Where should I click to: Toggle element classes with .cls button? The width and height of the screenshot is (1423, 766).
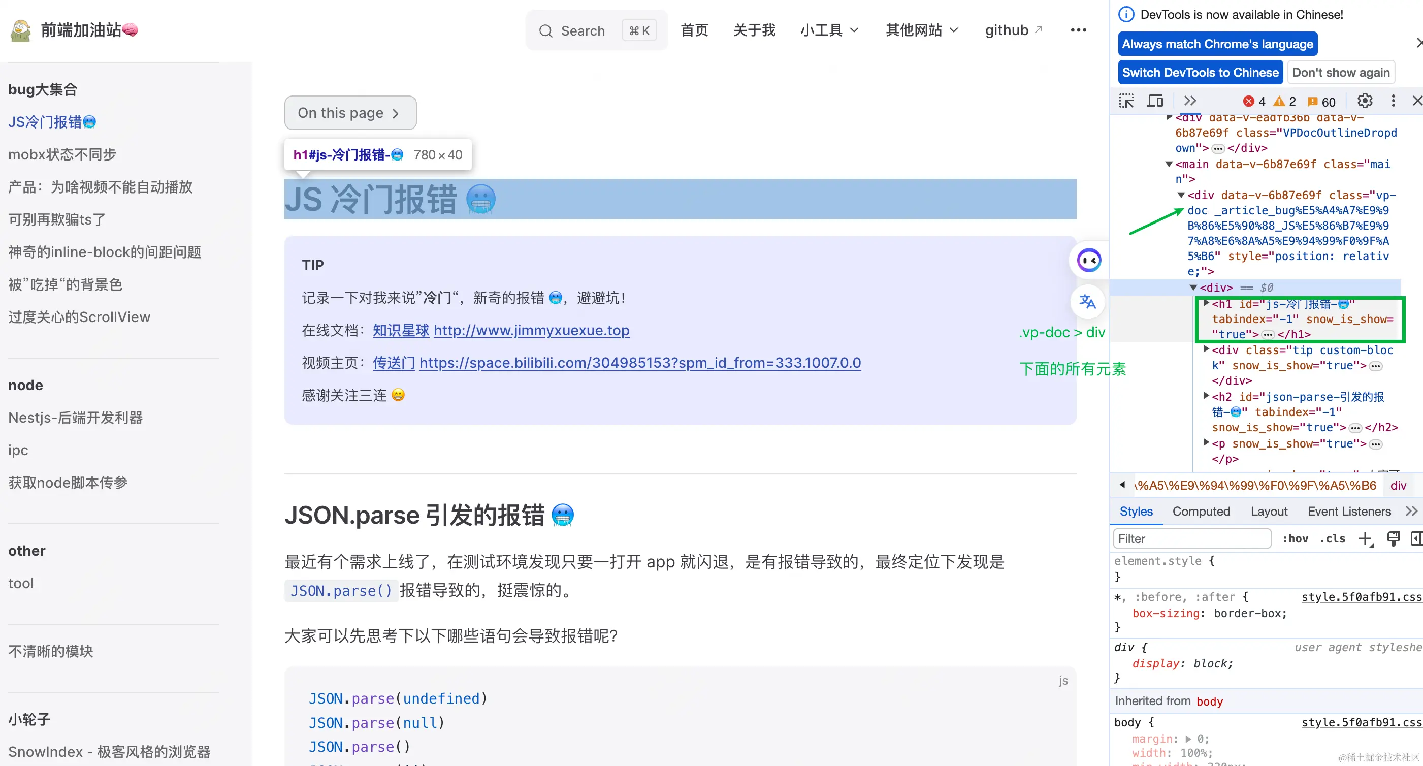[1333, 538]
